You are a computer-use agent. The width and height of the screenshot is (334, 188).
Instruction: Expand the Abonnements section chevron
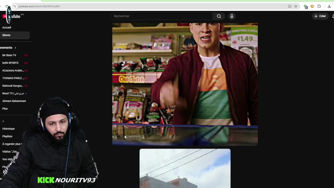point(15,48)
